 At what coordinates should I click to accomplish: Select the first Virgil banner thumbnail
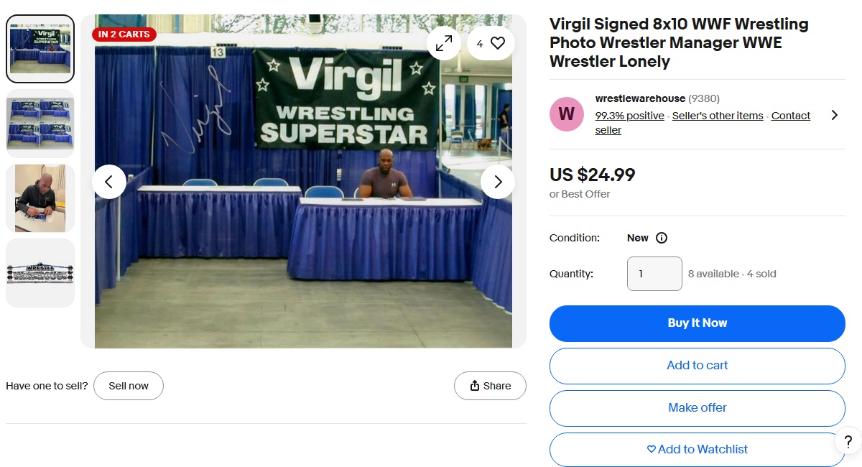pyautogui.click(x=40, y=49)
